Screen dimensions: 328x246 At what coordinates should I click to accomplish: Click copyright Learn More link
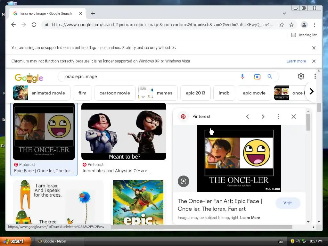pyautogui.click(x=250, y=218)
